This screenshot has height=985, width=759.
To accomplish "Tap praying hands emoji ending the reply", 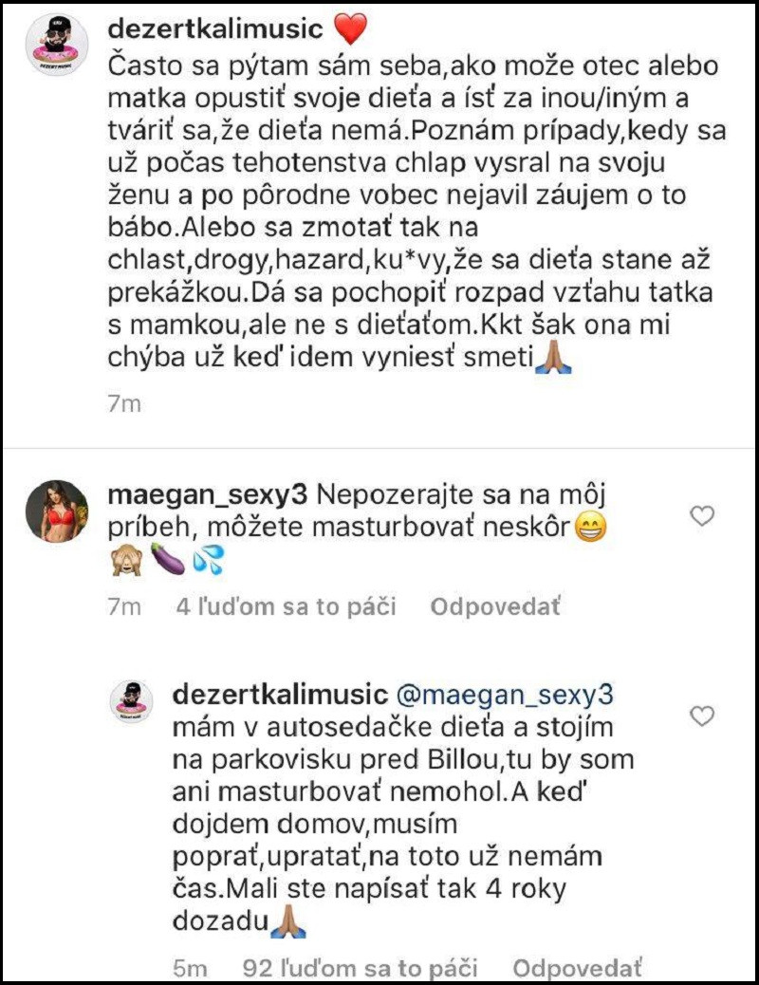I will tap(287, 921).
